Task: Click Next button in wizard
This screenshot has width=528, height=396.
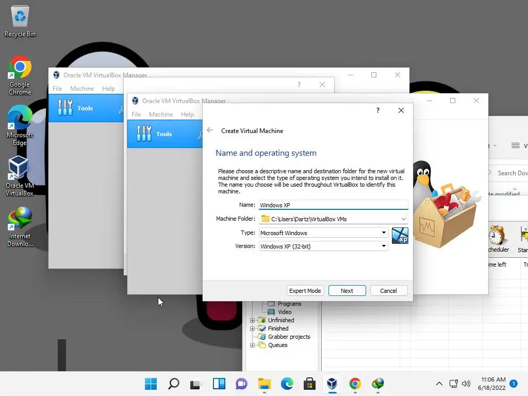Action: click(347, 291)
